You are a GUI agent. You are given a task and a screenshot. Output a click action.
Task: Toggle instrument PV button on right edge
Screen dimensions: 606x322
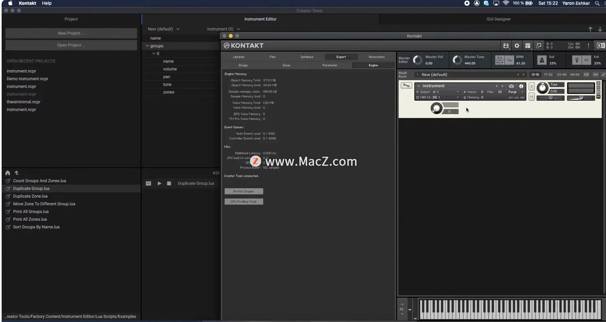(598, 97)
